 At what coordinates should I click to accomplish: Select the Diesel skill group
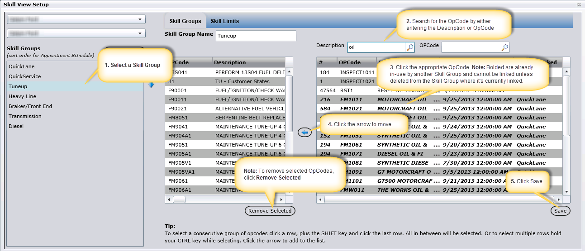click(16, 126)
